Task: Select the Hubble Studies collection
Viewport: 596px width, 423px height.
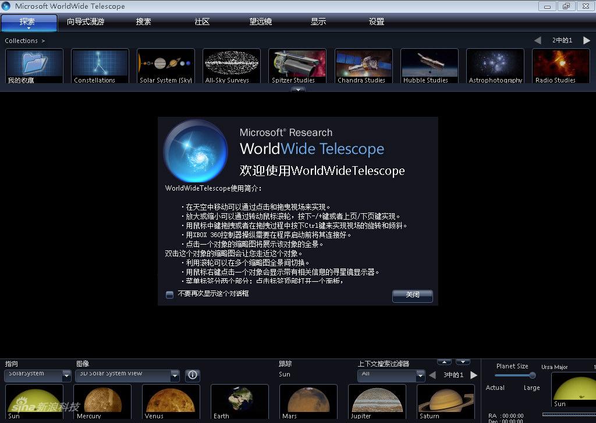Action: pyautogui.click(x=430, y=66)
